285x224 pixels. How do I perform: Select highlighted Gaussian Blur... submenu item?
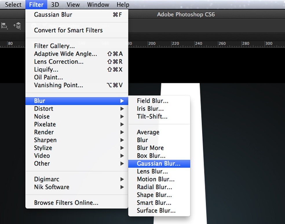159,164
